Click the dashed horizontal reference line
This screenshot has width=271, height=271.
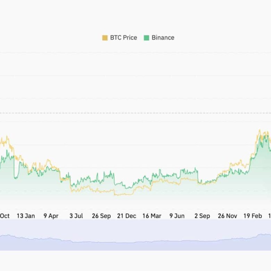tap(135, 113)
